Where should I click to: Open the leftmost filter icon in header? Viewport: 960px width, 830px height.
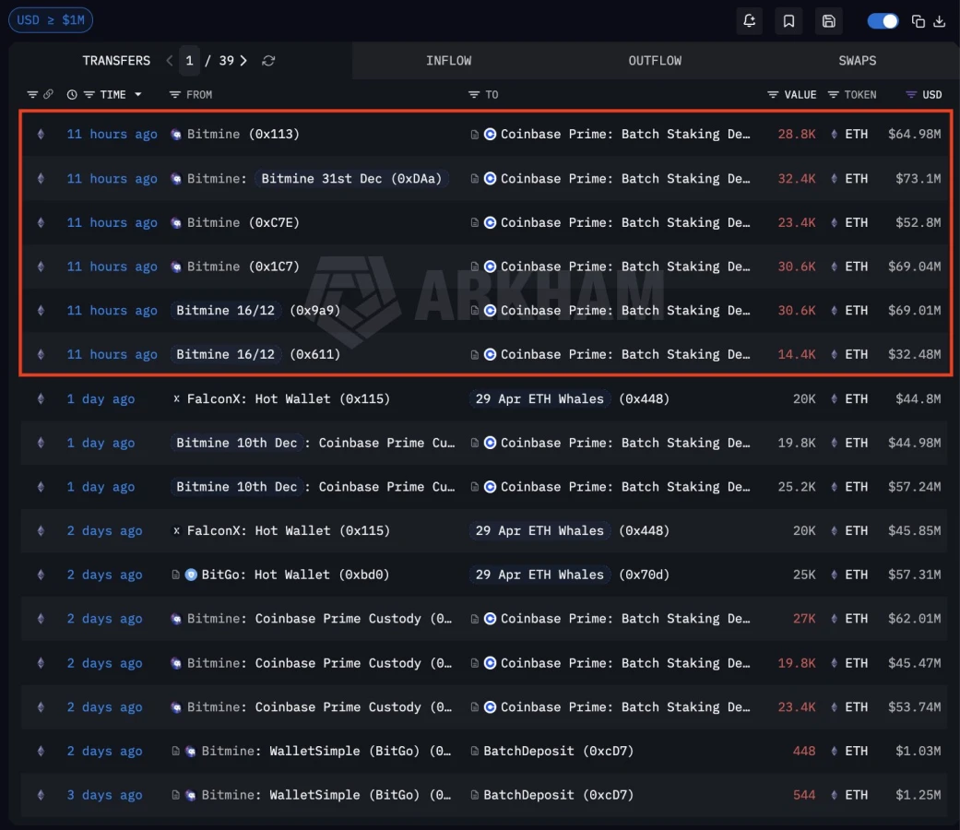click(x=32, y=94)
